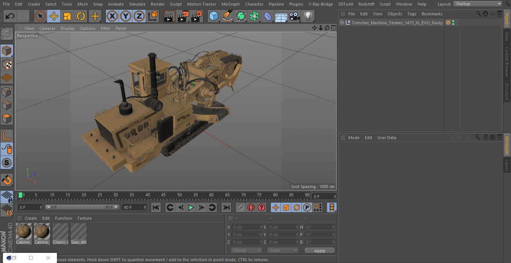Click the X position input field
Viewport: 511px width, 263px height.
(x=247, y=227)
